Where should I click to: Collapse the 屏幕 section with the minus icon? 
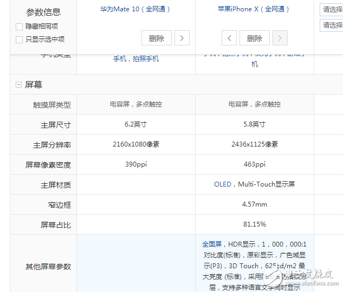coord(18,84)
